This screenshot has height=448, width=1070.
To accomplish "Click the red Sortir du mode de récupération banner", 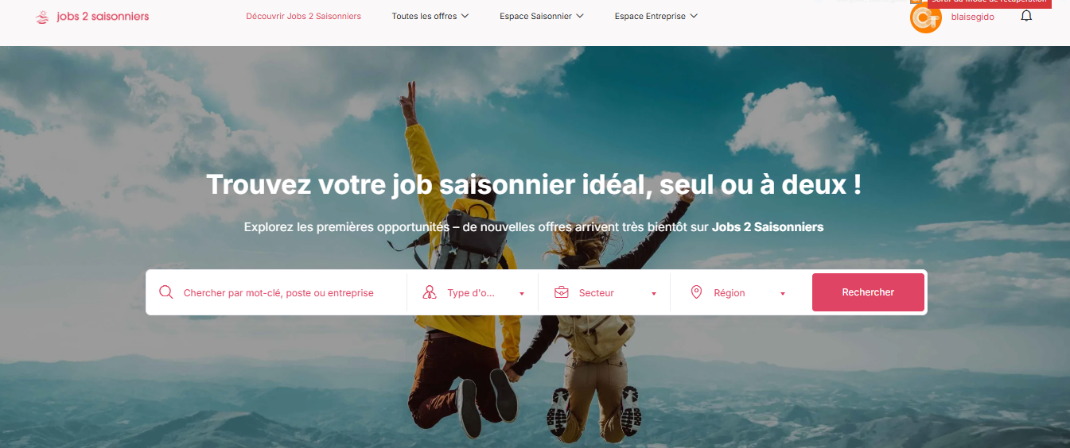I will (x=989, y=3).
